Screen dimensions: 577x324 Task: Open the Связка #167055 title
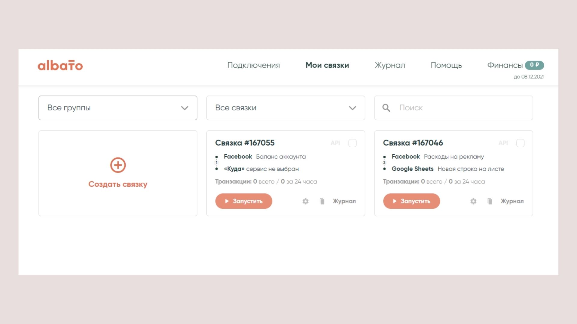coord(245,143)
